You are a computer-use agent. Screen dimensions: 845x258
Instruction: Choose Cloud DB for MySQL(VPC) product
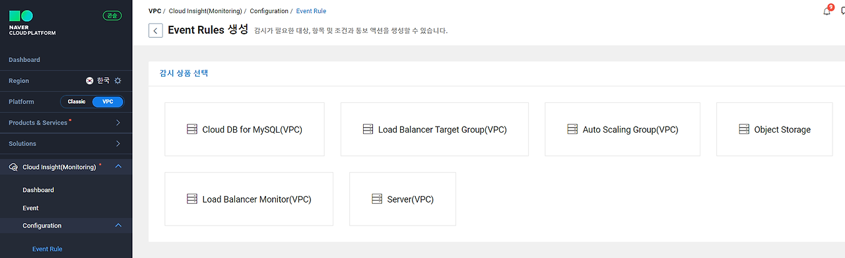tap(244, 129)
